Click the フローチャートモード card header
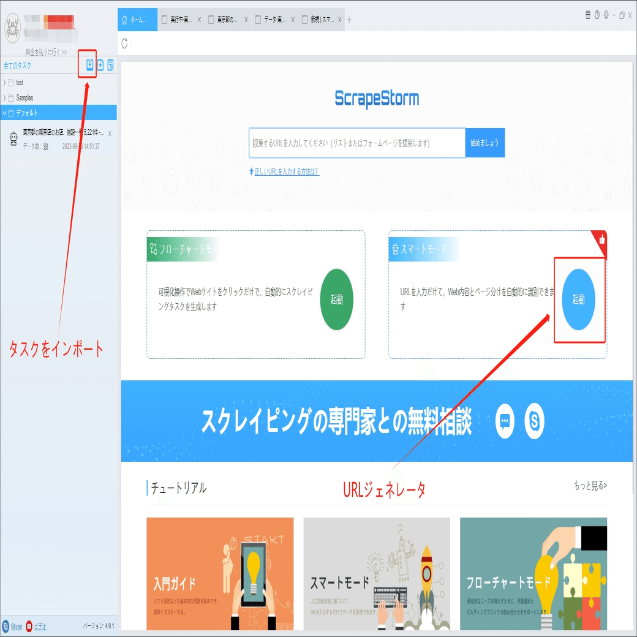The image size is (637, 637). point(183,249)
